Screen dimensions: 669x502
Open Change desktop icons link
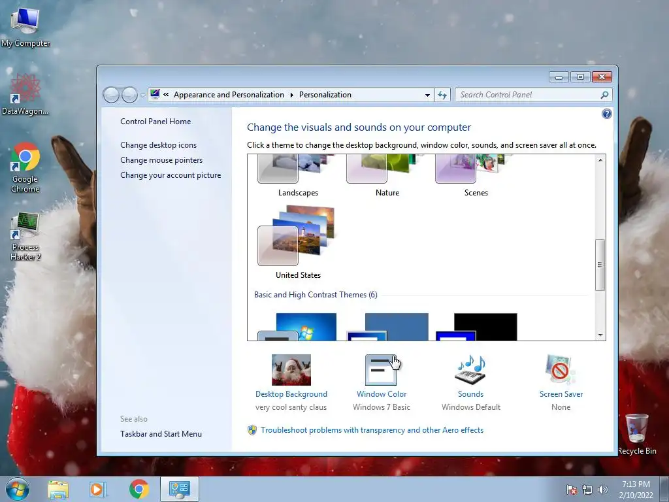point(158,145)
